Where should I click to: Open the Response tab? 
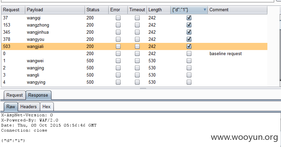(38, 95)
